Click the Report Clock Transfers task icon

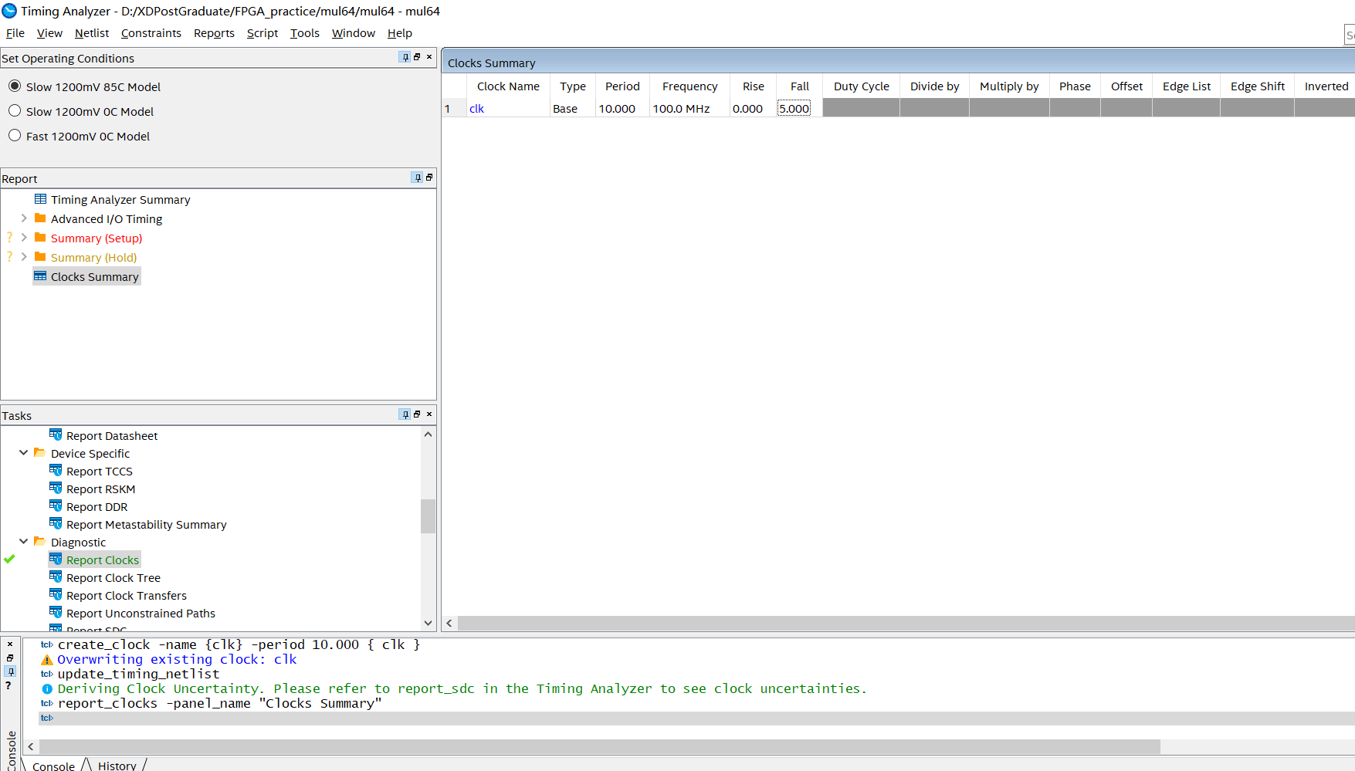(56, 595)
